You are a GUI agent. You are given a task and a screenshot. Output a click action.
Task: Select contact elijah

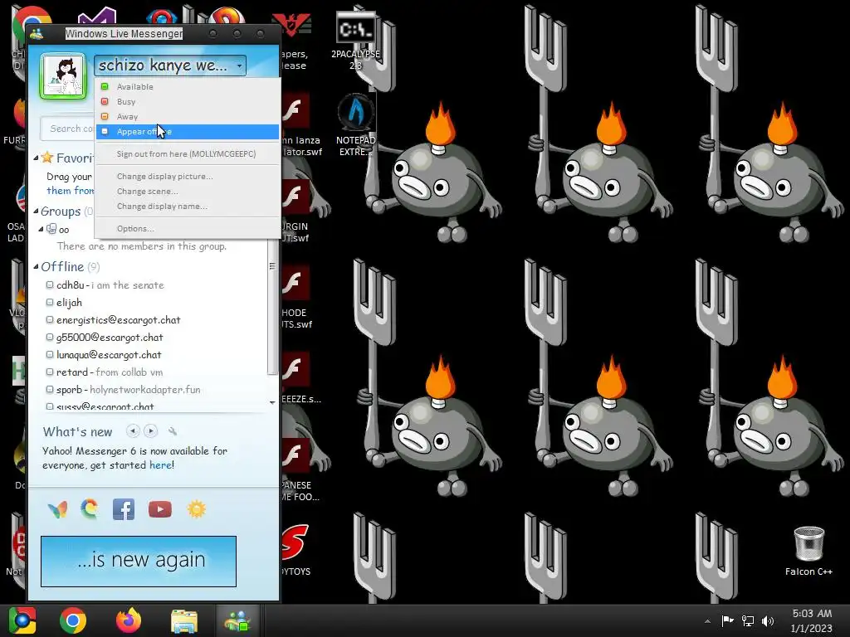click(x=64, y=302)
